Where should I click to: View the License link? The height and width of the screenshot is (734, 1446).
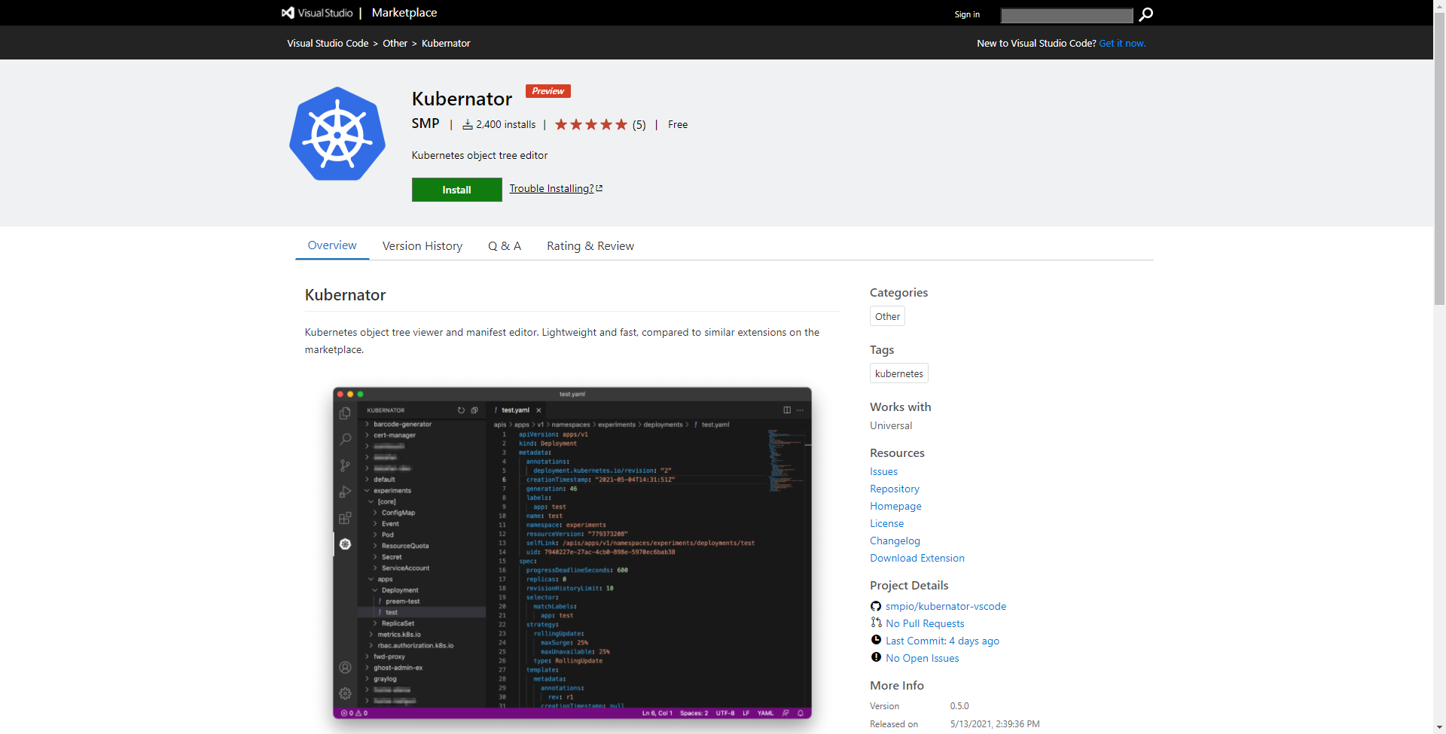[886, 523]
